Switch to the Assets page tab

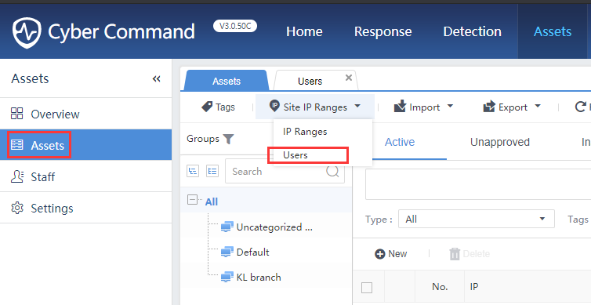pyautogui.click(x=227, y=81)
